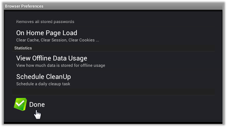The height and width of the screenshot is (127, 227).
Task: Tap the Done label text
Action: [37, 105]
